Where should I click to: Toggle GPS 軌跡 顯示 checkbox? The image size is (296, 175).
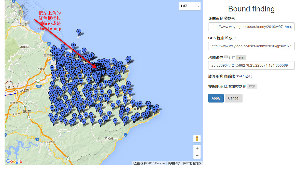coord(227,38)
